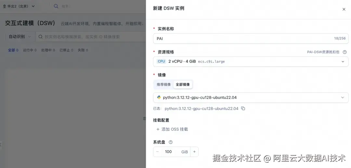Click the search magnifier icon in top bar
The height and width of the screenshot is (168, 351).
[x=56, y=6]
